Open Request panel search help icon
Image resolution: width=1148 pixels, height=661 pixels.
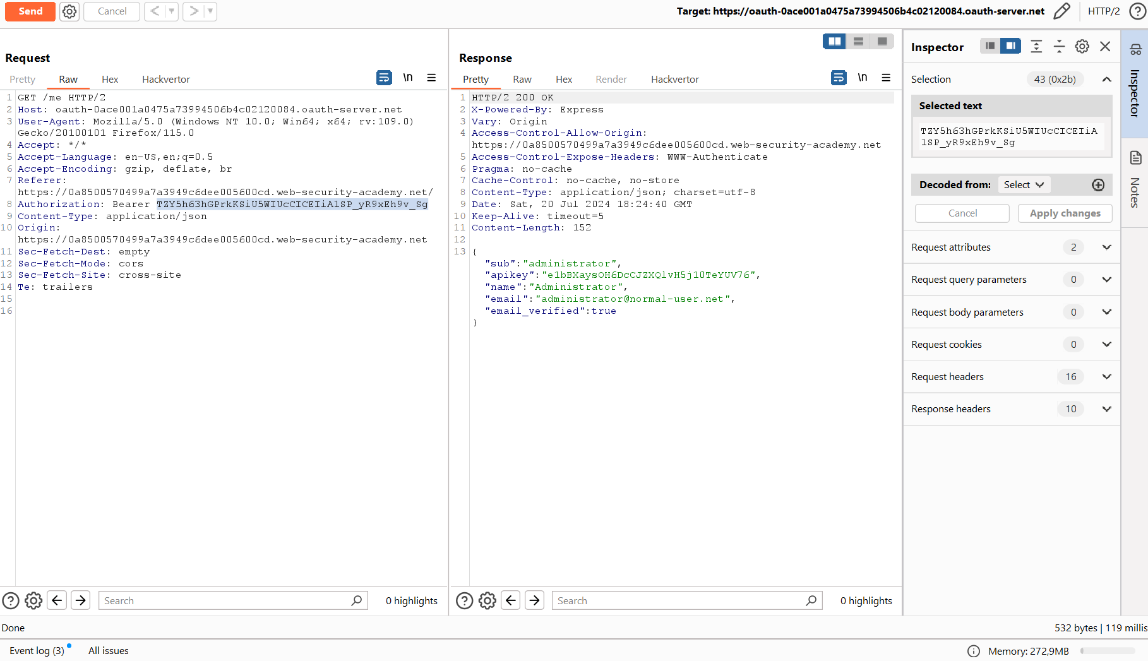point(11,600)
